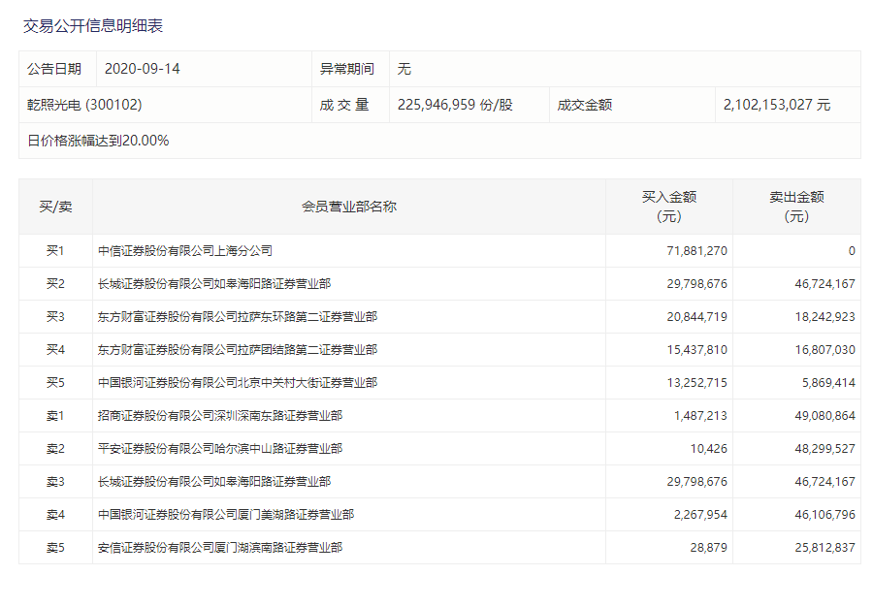Click the 买入金额 column header

pyautogui.click(x=668, y=207)
